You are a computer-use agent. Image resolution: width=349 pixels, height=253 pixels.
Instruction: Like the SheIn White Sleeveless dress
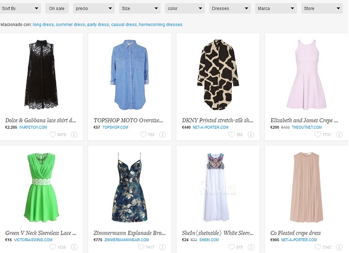(x=231, y=247)
